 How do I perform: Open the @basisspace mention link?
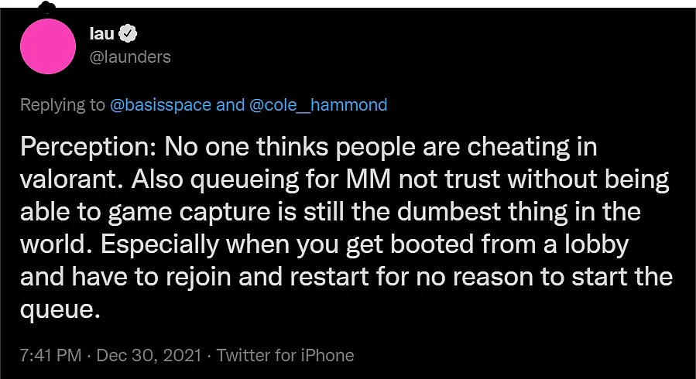pyautogui.click(x=160, y=105)
